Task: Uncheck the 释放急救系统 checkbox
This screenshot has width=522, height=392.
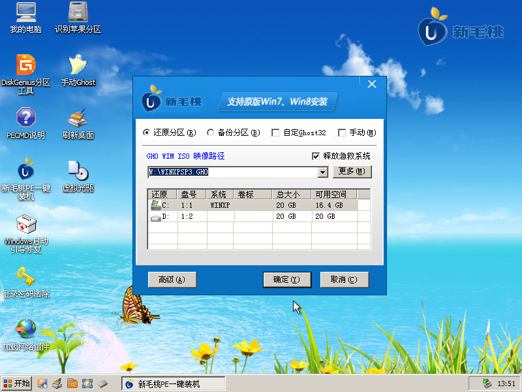Action: (316, 156)
